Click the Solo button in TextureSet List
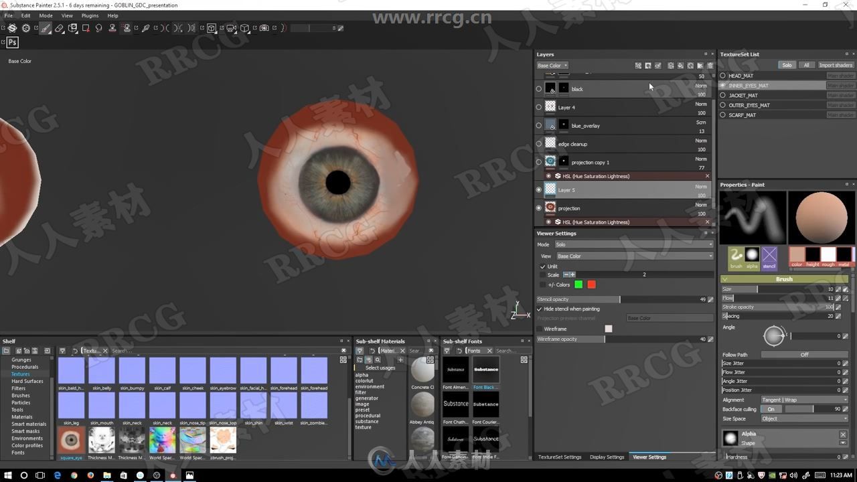This screenshot has height=482, width=857. click(787, 65)
